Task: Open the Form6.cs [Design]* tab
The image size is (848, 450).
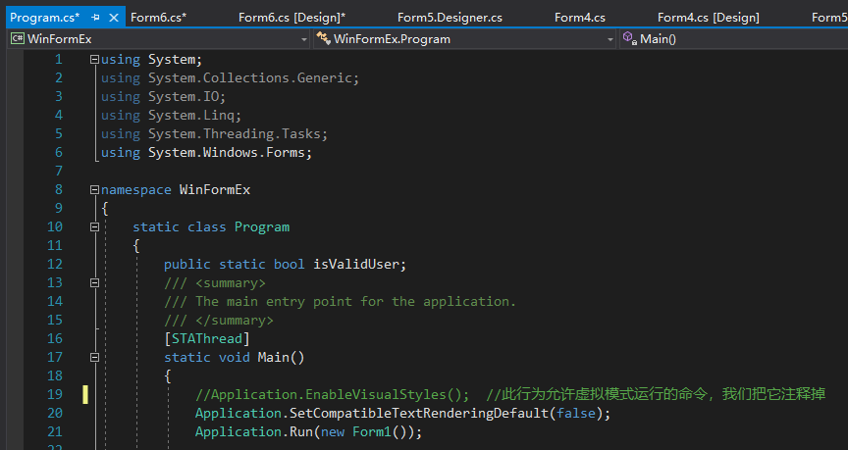Action: point(292,18)
